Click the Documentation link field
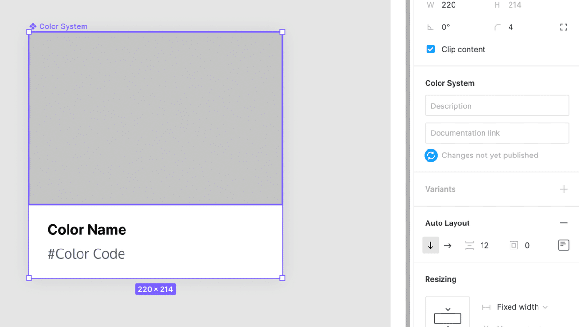Viewport: 579px width, 327px height. [497, 133]
